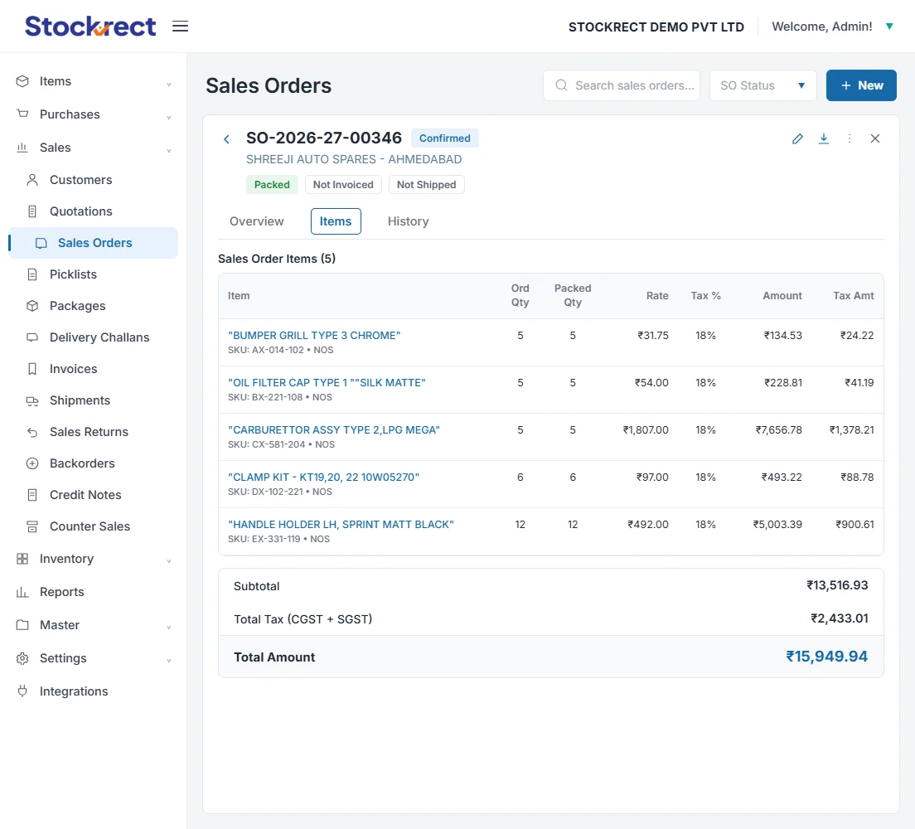Click the Not Invoiced tag
The height and width of the screenshot is (829, 915).
point(343,185)
